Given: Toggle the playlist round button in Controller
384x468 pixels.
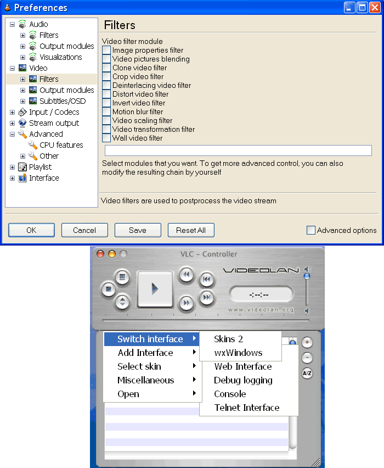Looking at the screenshot, I should coord(122,277).
